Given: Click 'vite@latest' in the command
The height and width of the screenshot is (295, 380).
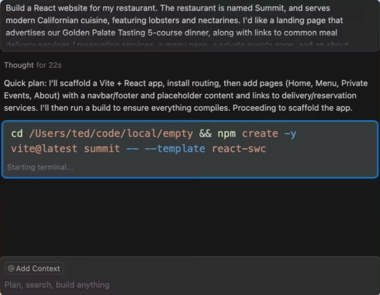Looking at the screenshot, I should [44, 149].
